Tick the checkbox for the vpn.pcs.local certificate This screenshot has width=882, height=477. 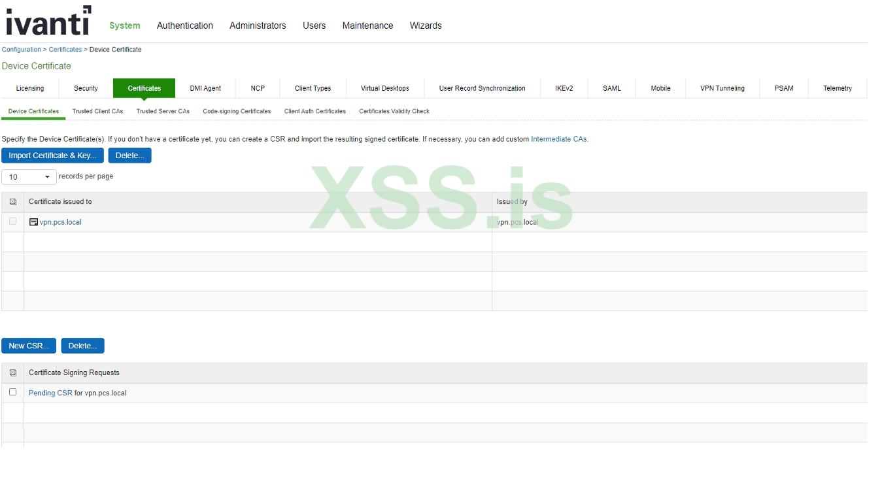click(12, 222)
